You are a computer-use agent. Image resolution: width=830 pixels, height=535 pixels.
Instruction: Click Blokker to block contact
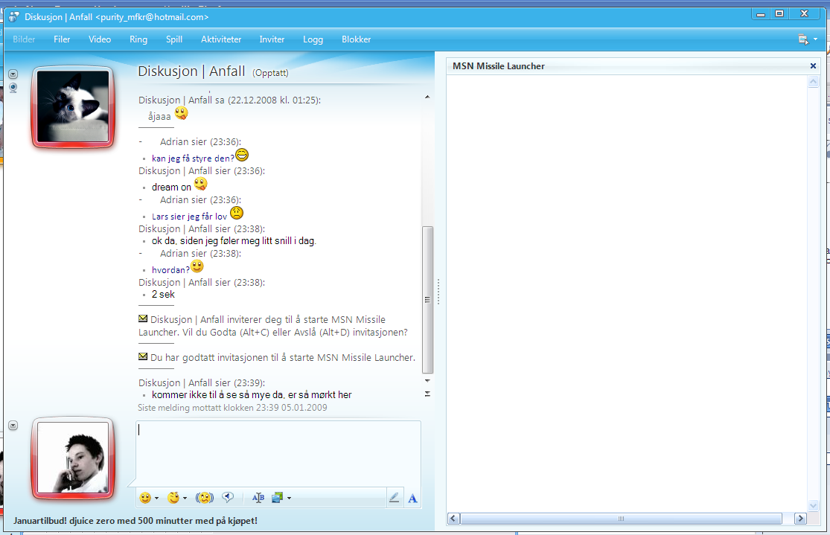pos(357,39)
